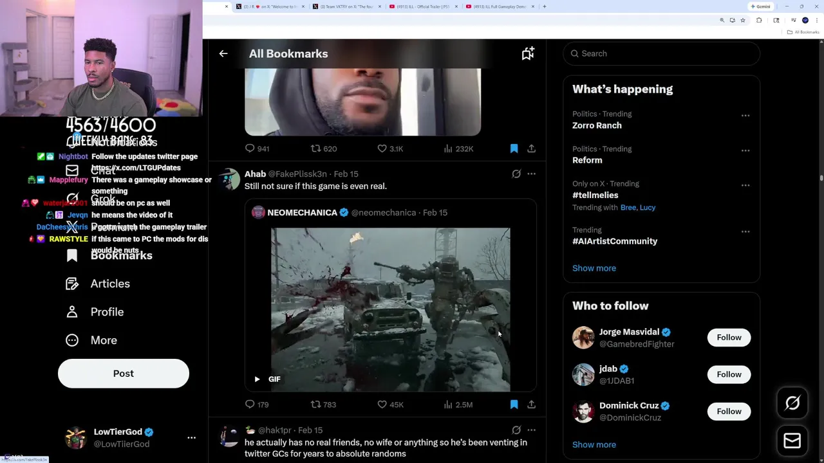Open the #AIArtistCommunity trend
This screenshot has width=824, height=463.
615,241
